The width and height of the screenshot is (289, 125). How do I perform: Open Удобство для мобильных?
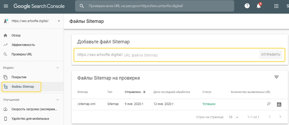(x=30, y=119)
